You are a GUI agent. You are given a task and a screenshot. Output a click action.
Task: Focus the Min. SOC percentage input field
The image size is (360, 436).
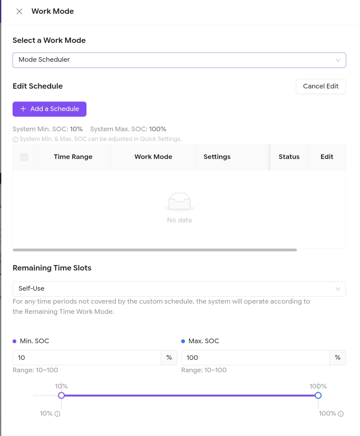(87, 358)
